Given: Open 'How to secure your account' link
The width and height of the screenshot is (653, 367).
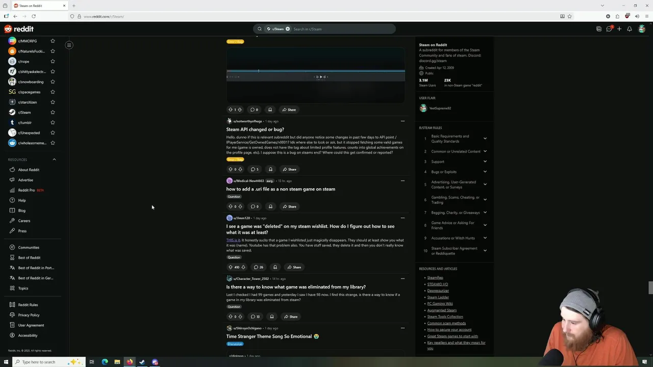Looking at the screenshot, I should [449, 329].
